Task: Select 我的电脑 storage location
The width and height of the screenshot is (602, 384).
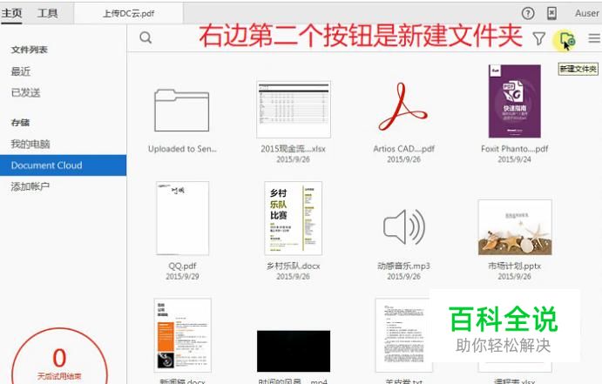Action: tap(30, 145)
